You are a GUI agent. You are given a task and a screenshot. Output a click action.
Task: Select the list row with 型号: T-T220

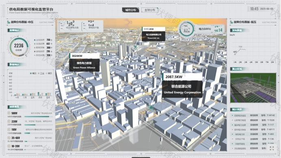pos(253,120)
